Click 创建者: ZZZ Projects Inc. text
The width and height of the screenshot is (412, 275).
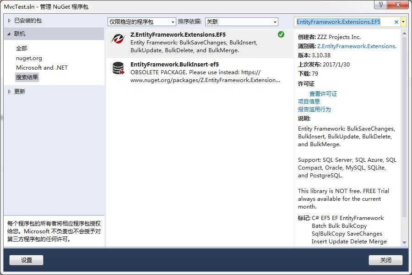(x=329, y=37)
